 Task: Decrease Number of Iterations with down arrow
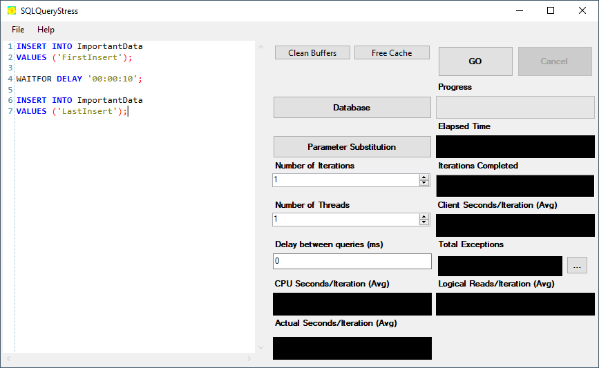pos(424,183)
